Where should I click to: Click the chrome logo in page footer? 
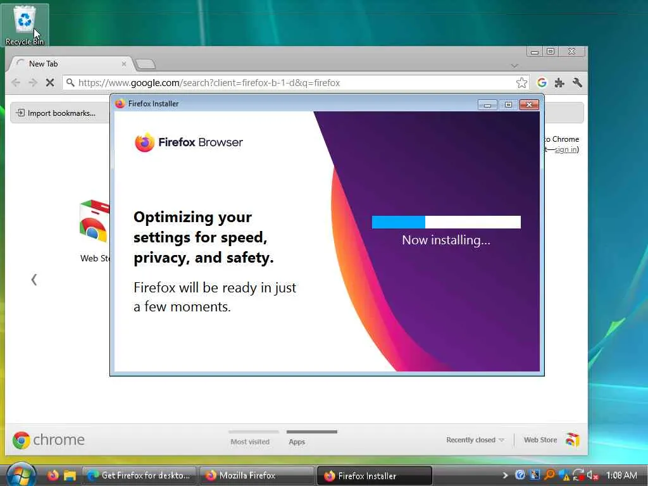48,440
